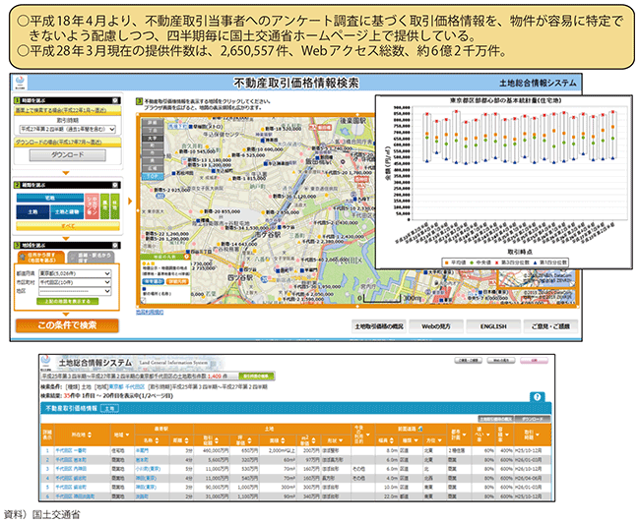The width and height of the screenshot is (639, 523).
Task: Click the legend resize icon at the map corner
Action: point(144,301)
